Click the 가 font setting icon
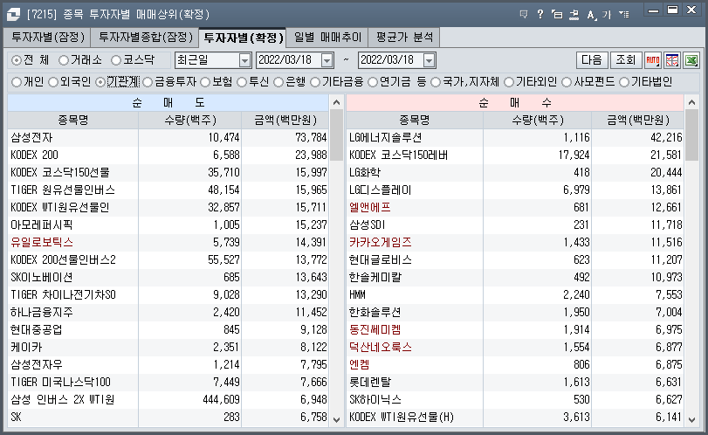This screenshot has width=708, height=435. coord(607,15)
